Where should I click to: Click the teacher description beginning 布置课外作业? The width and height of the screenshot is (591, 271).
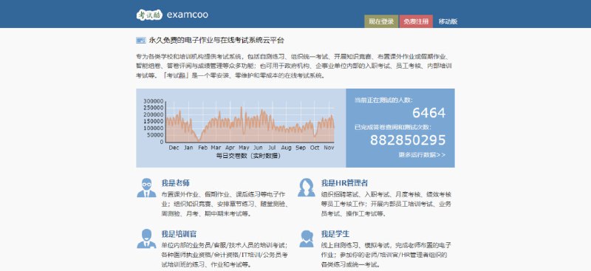tap(225, 205)
